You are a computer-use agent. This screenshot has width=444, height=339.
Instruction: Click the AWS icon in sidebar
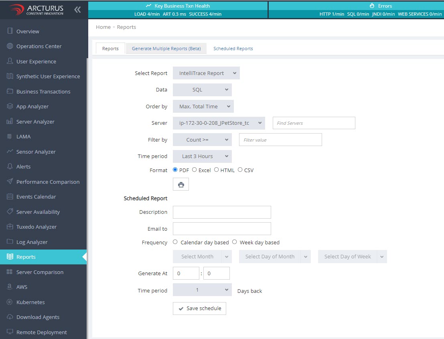click(x=10, y=287)
